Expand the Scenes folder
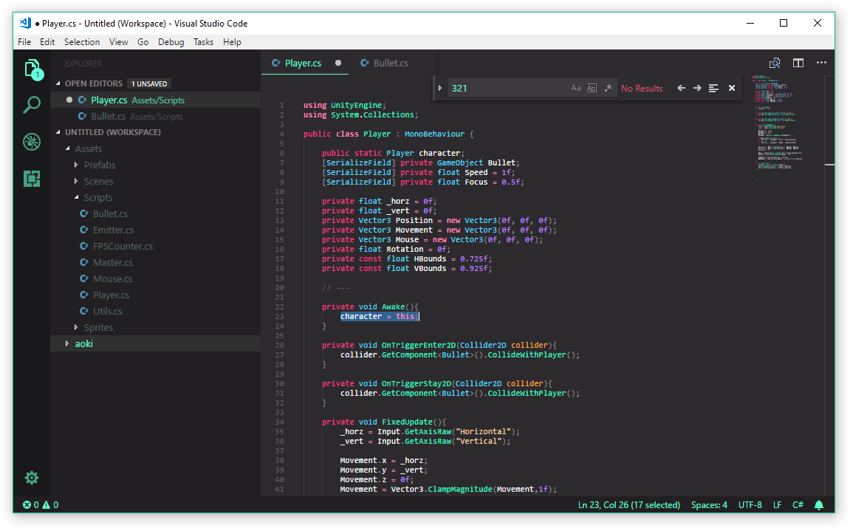Screen dimensions: 850x528 point(76,181)
